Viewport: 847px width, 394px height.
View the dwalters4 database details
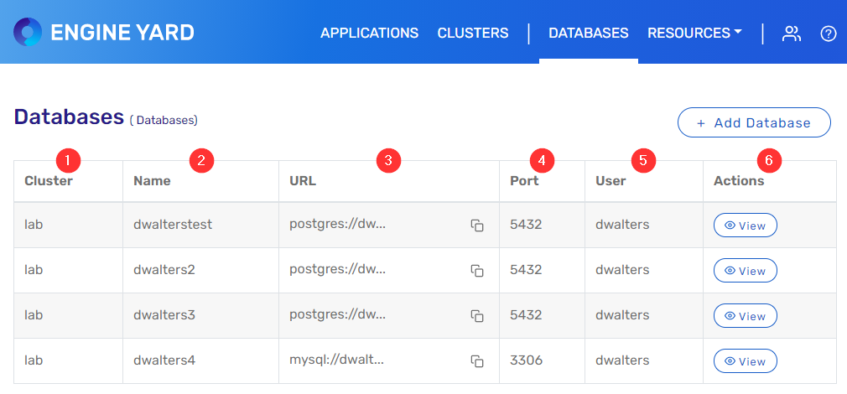point(745,361)
